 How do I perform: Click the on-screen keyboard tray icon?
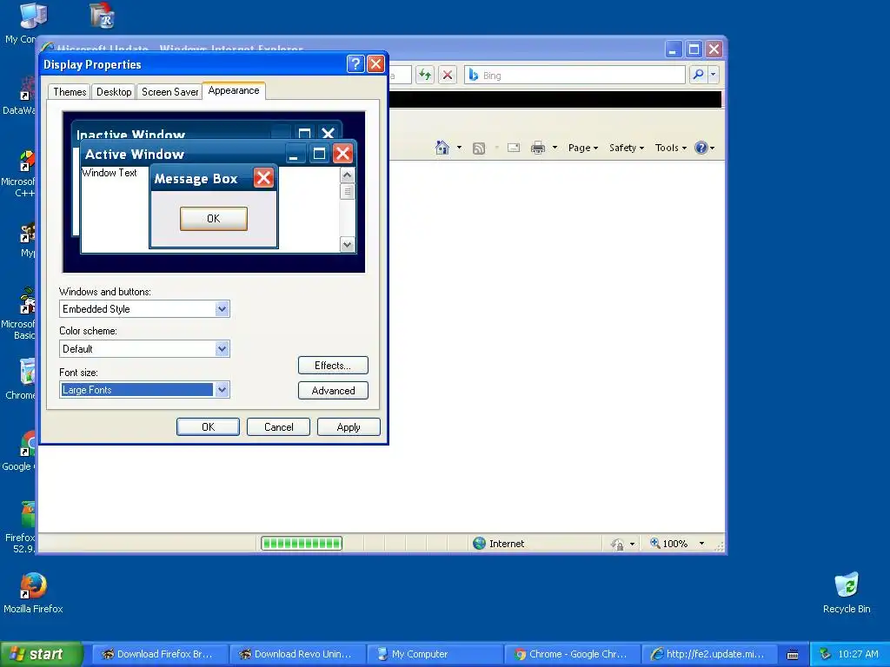(793, 655)
